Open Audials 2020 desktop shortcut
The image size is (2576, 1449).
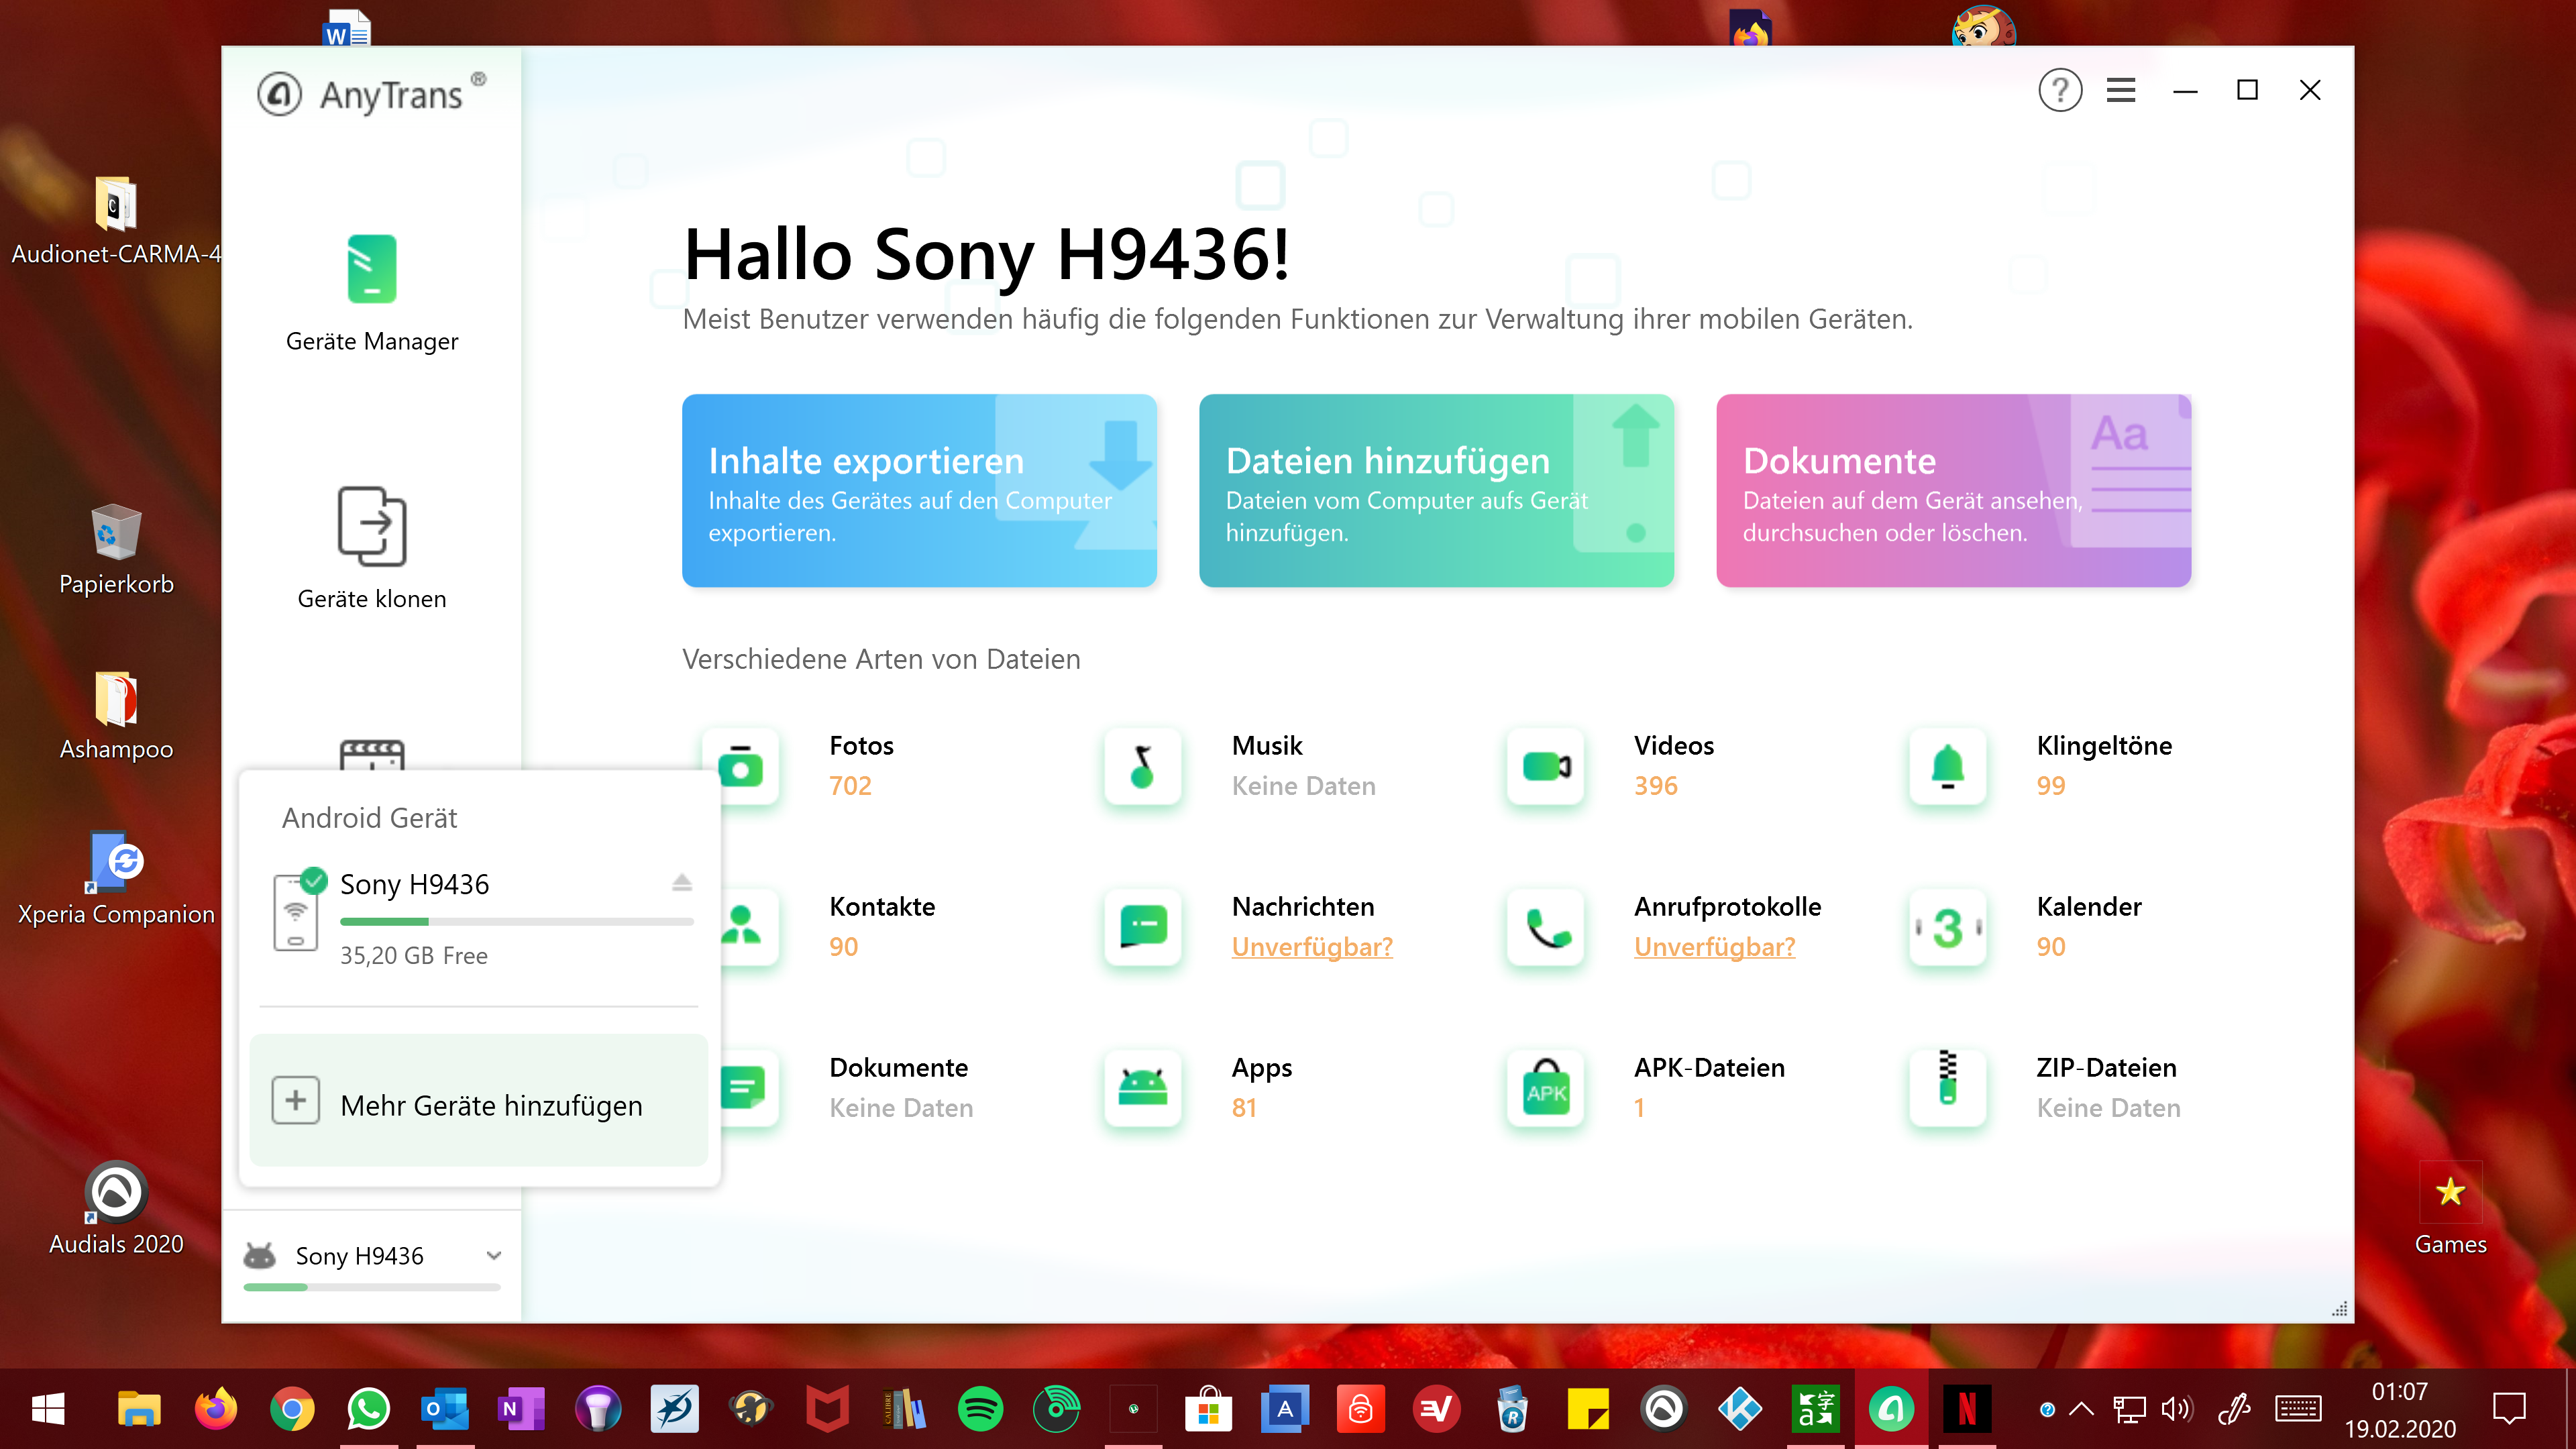(116, 1208)
